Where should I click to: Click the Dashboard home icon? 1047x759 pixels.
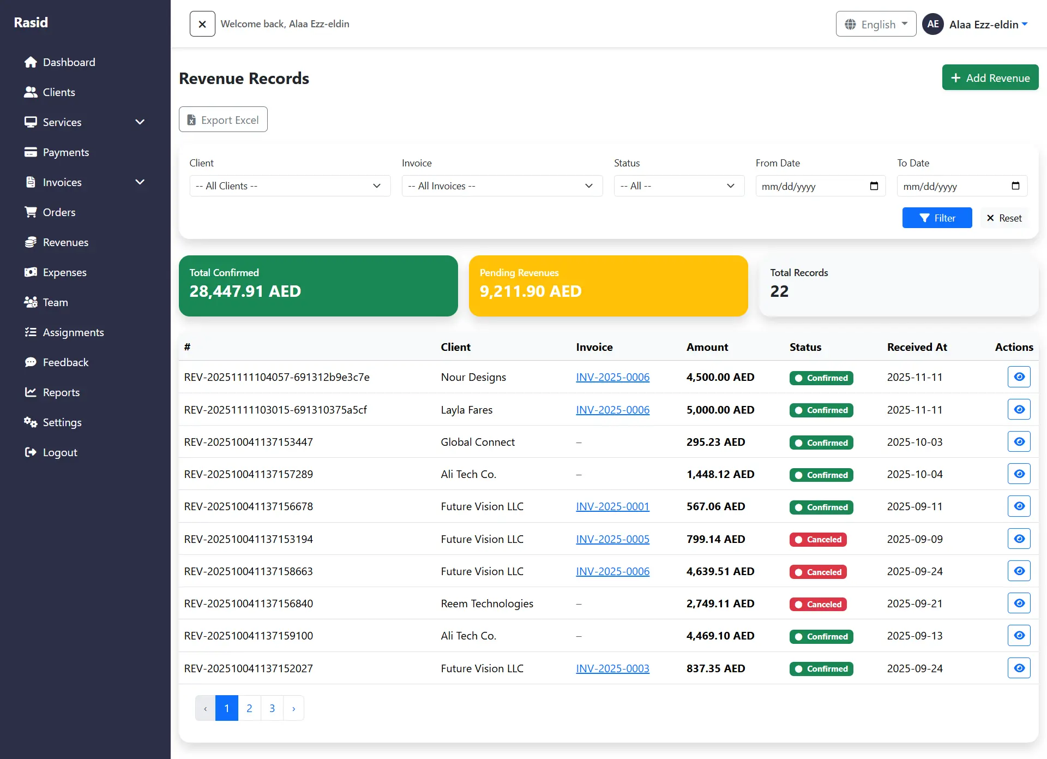pos(31,62)
